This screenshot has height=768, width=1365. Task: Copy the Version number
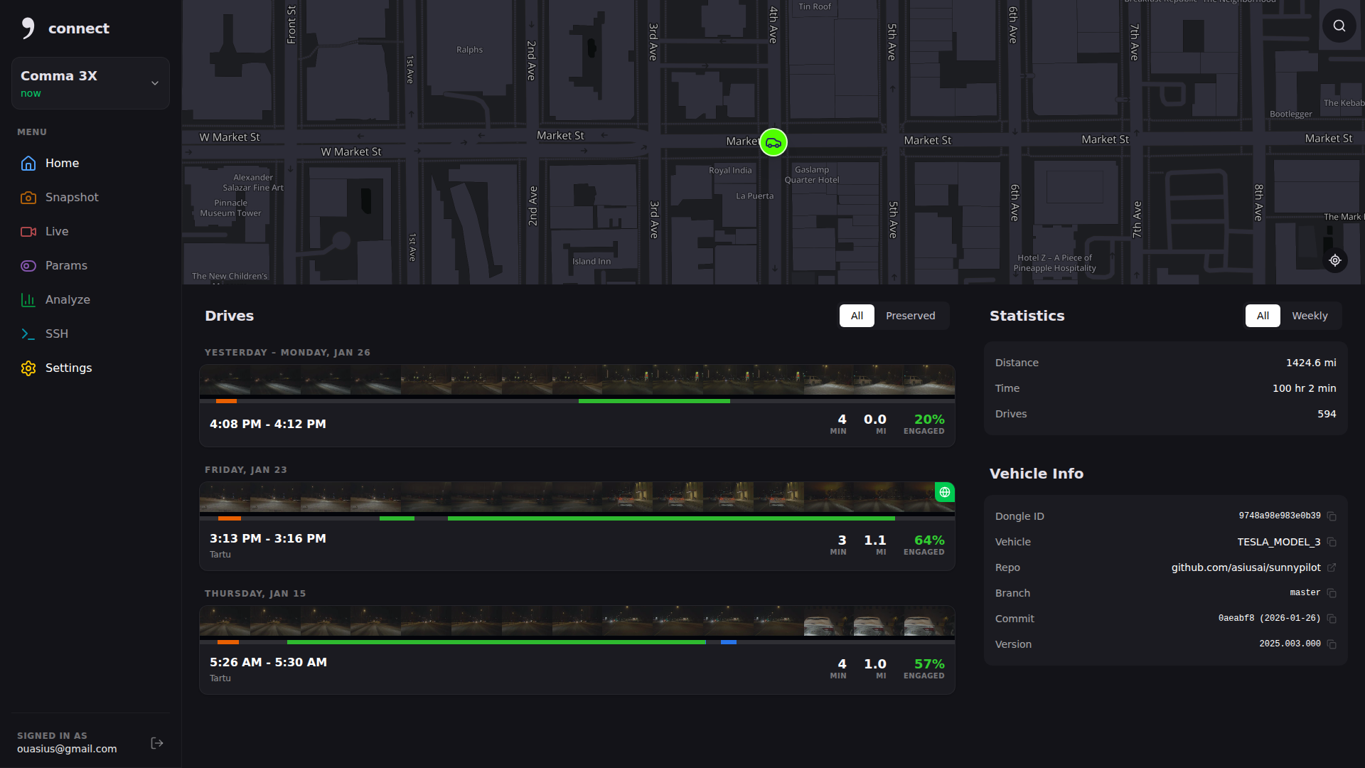[1332, 644]
